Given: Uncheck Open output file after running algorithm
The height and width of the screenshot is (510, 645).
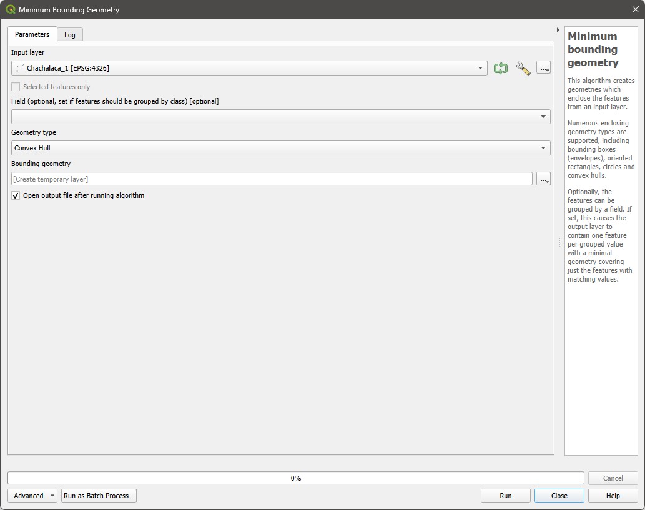Looking at the screenshot, I should pyautogui.click(x=16, y=195).
